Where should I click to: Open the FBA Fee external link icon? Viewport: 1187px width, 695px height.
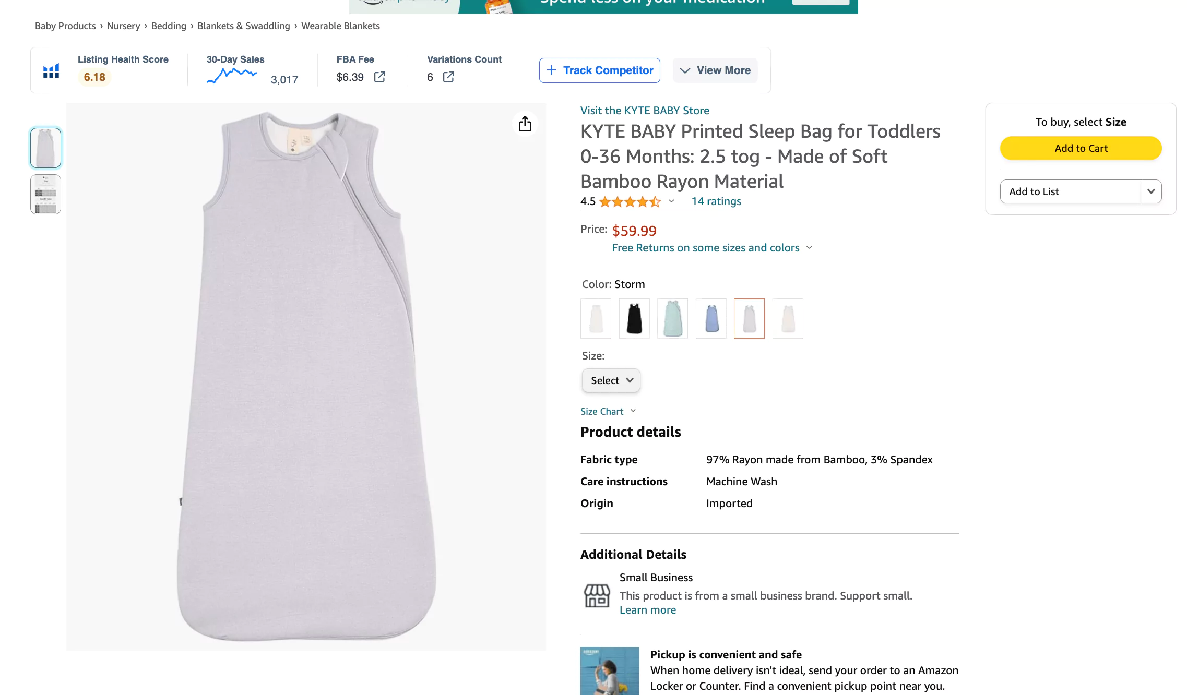pyautogui.click(x=379, y=77)
